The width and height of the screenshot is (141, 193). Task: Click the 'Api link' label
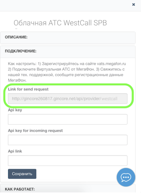[15, 151]
